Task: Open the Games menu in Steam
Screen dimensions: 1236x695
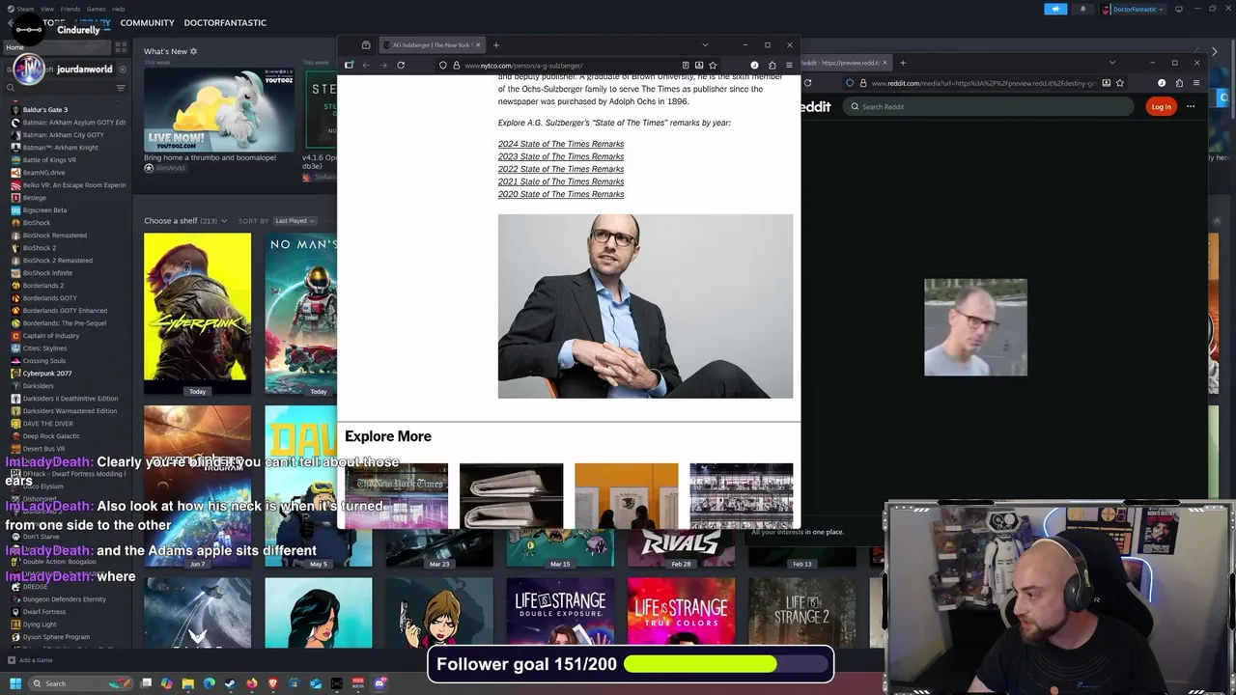Action: pyautogui.click(x=97, y=9)
